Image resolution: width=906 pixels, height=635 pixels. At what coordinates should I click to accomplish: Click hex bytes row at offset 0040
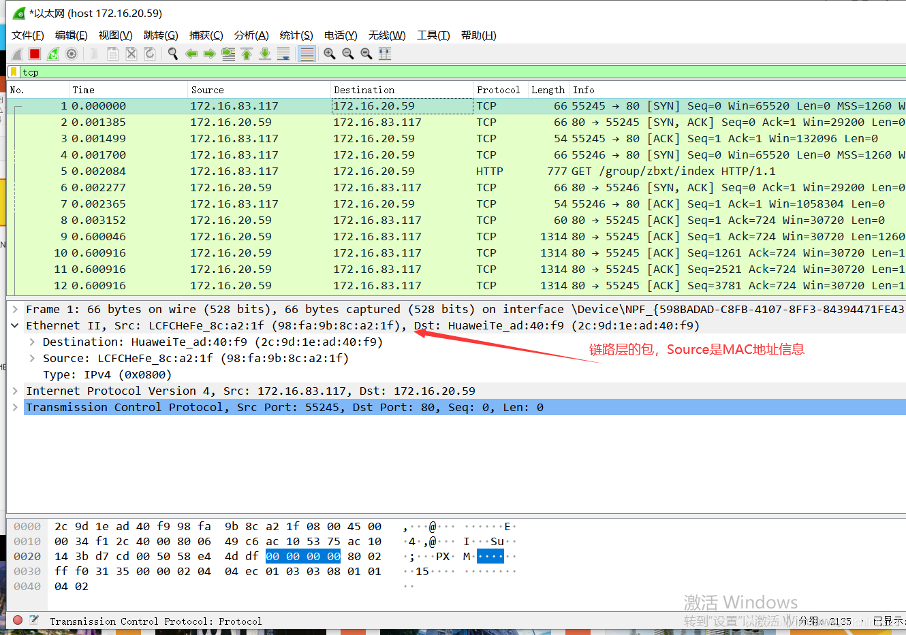click(x=72, y=586)
